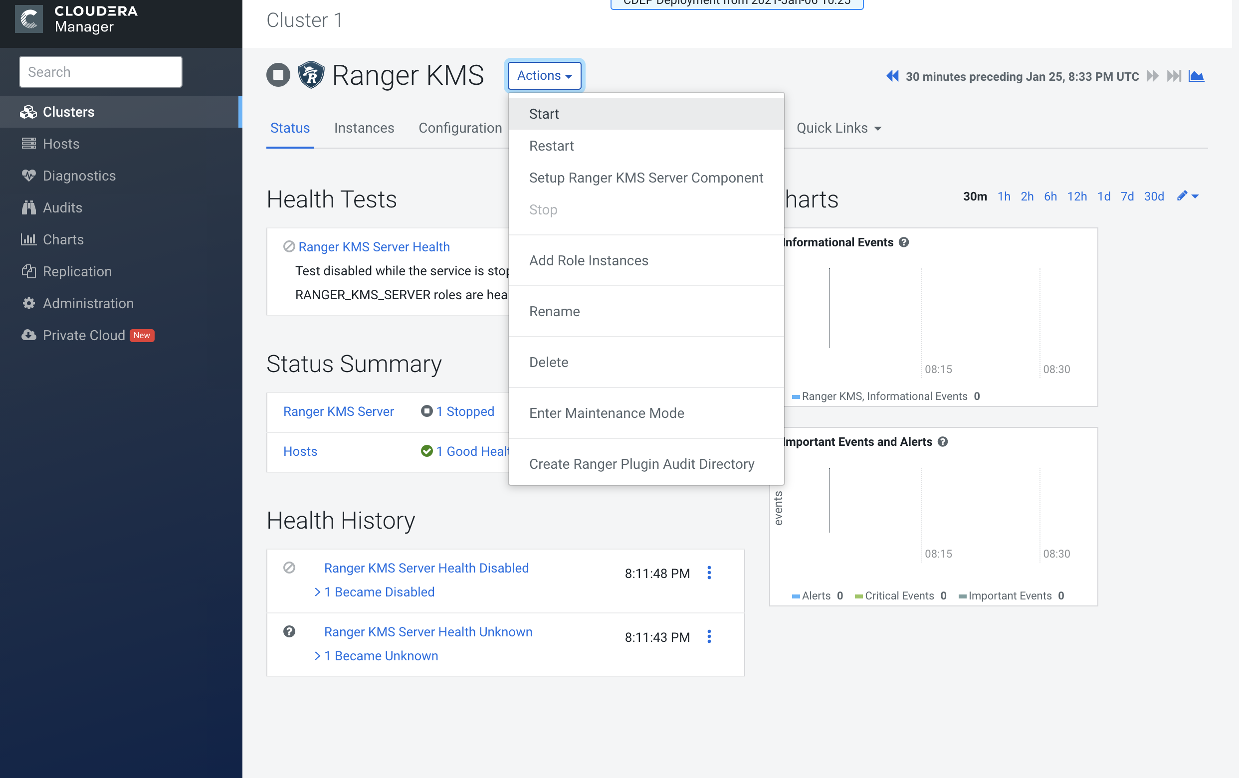Viewport: 1239px width, 778px height.
Task: Choose Restart from the Actions menu
Action: tap(646, 146)
